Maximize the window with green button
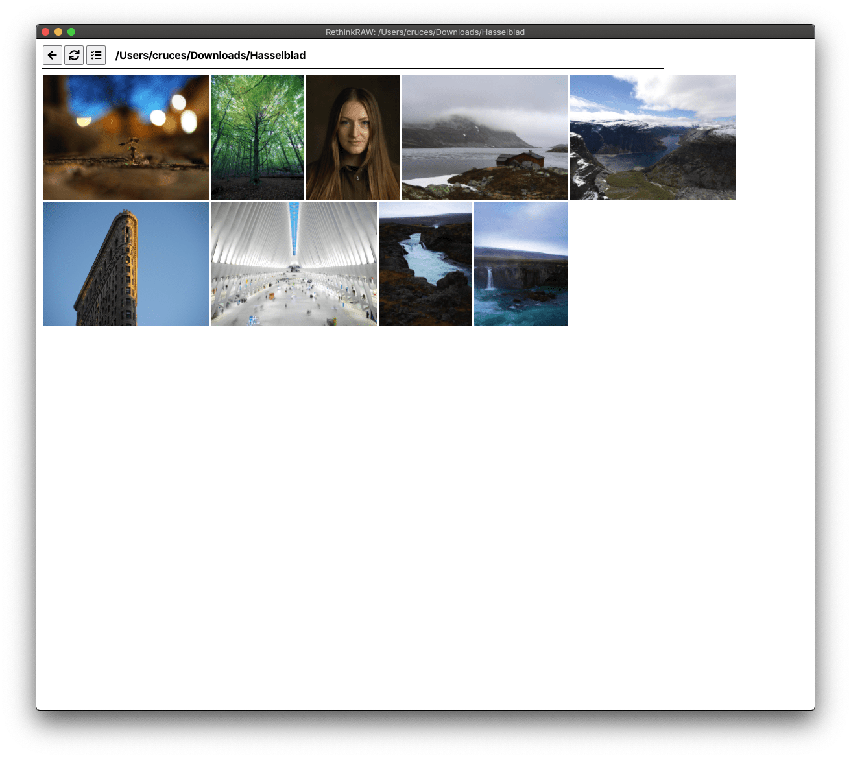851x758 pixels. pyautogui.click(x=71, y=32)
